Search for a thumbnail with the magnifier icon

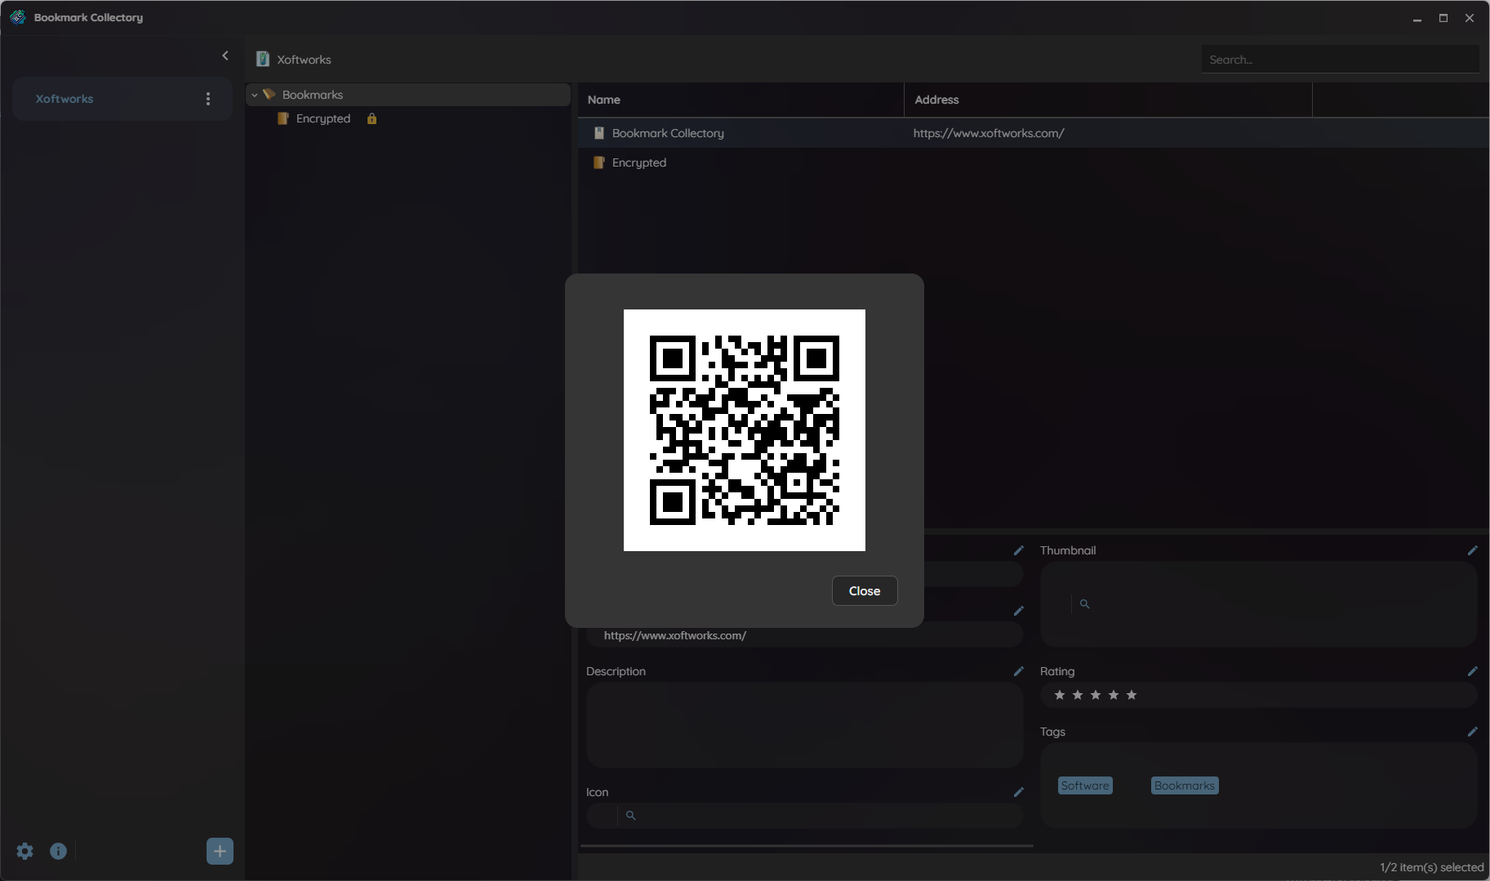(1084, 604)
